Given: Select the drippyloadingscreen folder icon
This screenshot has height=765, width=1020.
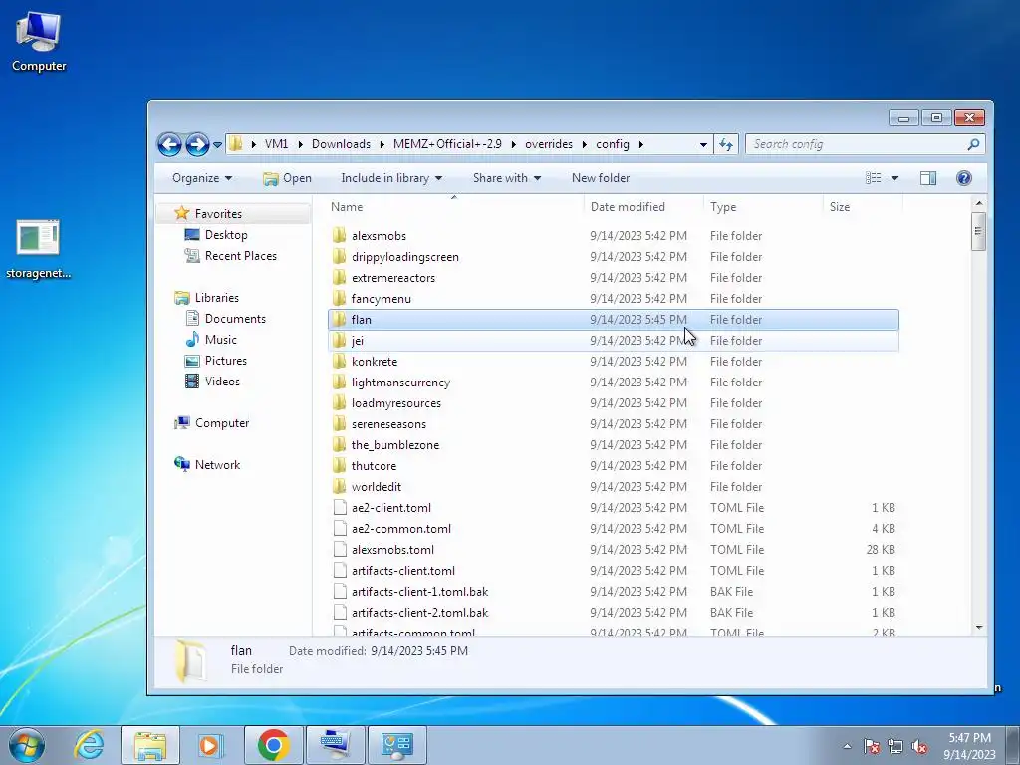Looking at the screenshot, I should (339, 256).
